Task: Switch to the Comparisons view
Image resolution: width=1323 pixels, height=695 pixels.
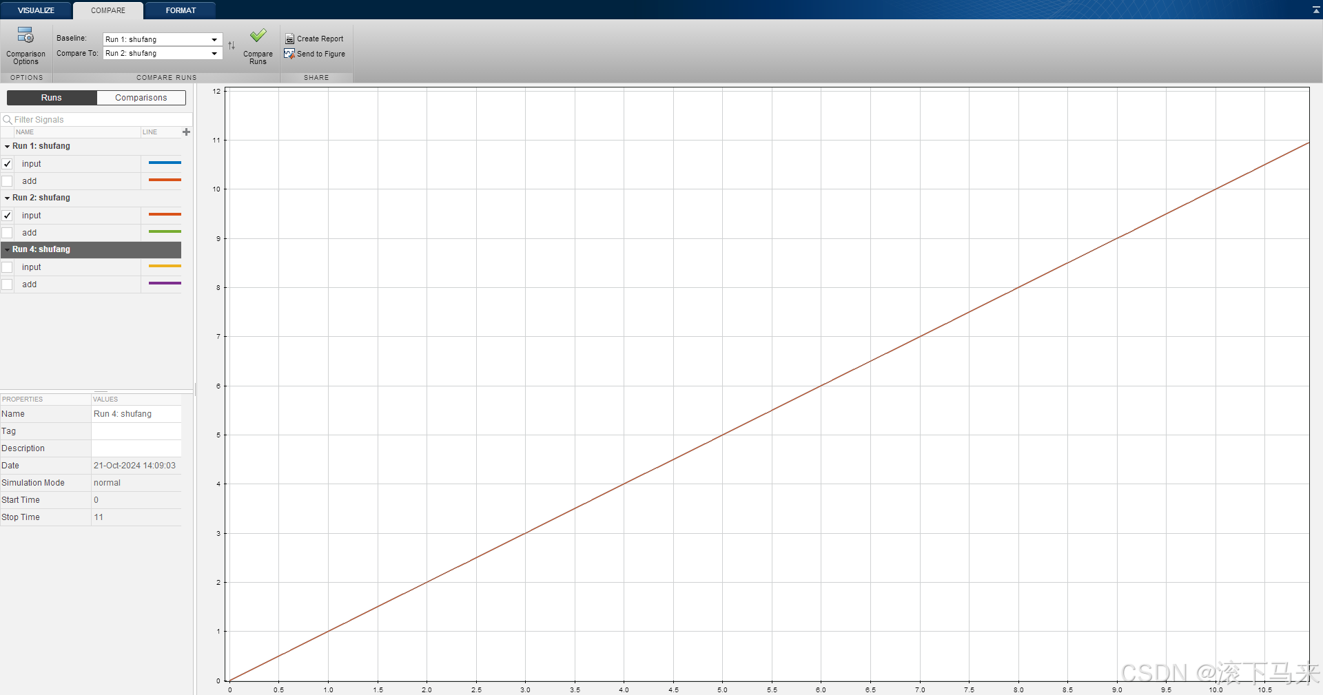Action: 141,97
